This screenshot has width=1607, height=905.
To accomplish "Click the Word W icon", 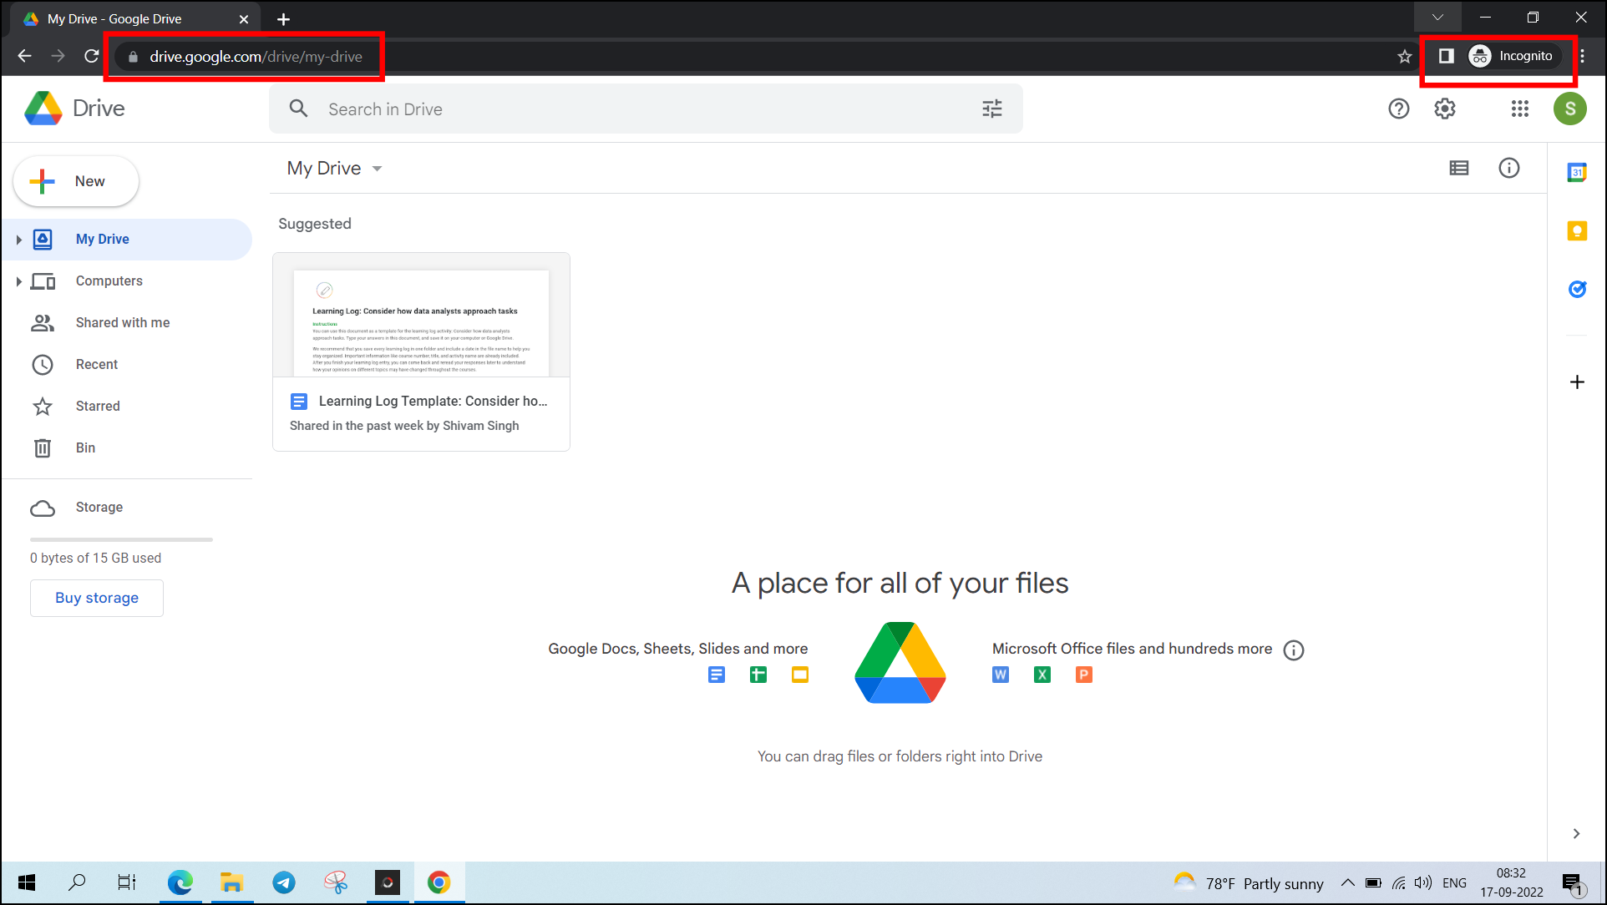I will [x=1000, y=675].
